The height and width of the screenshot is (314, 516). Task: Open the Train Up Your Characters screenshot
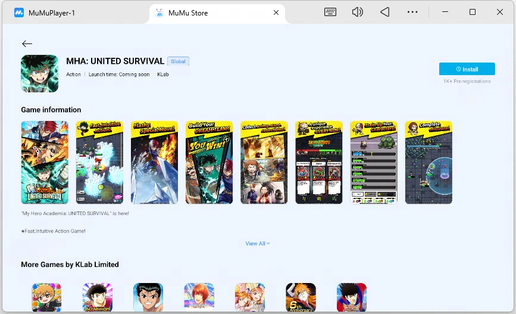click(374, 162)
